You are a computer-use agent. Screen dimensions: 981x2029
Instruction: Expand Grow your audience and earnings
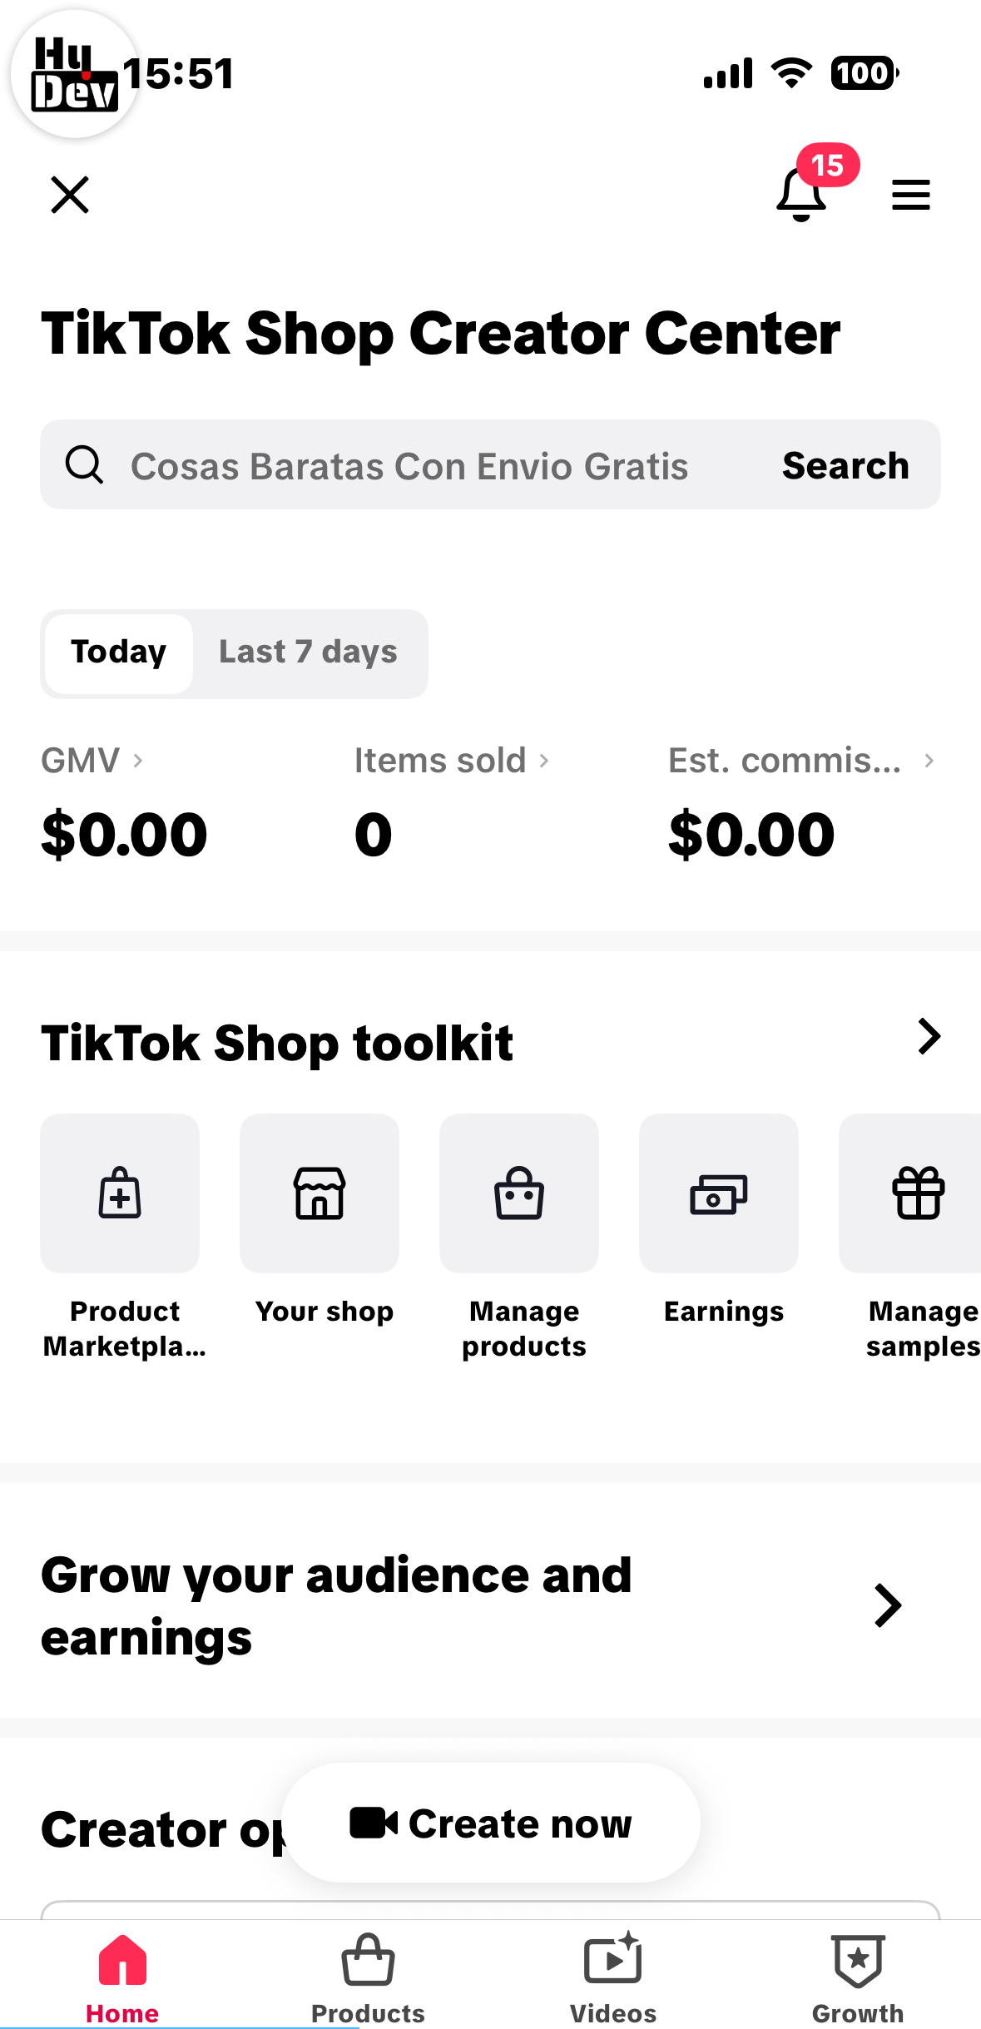point(888,1605)
